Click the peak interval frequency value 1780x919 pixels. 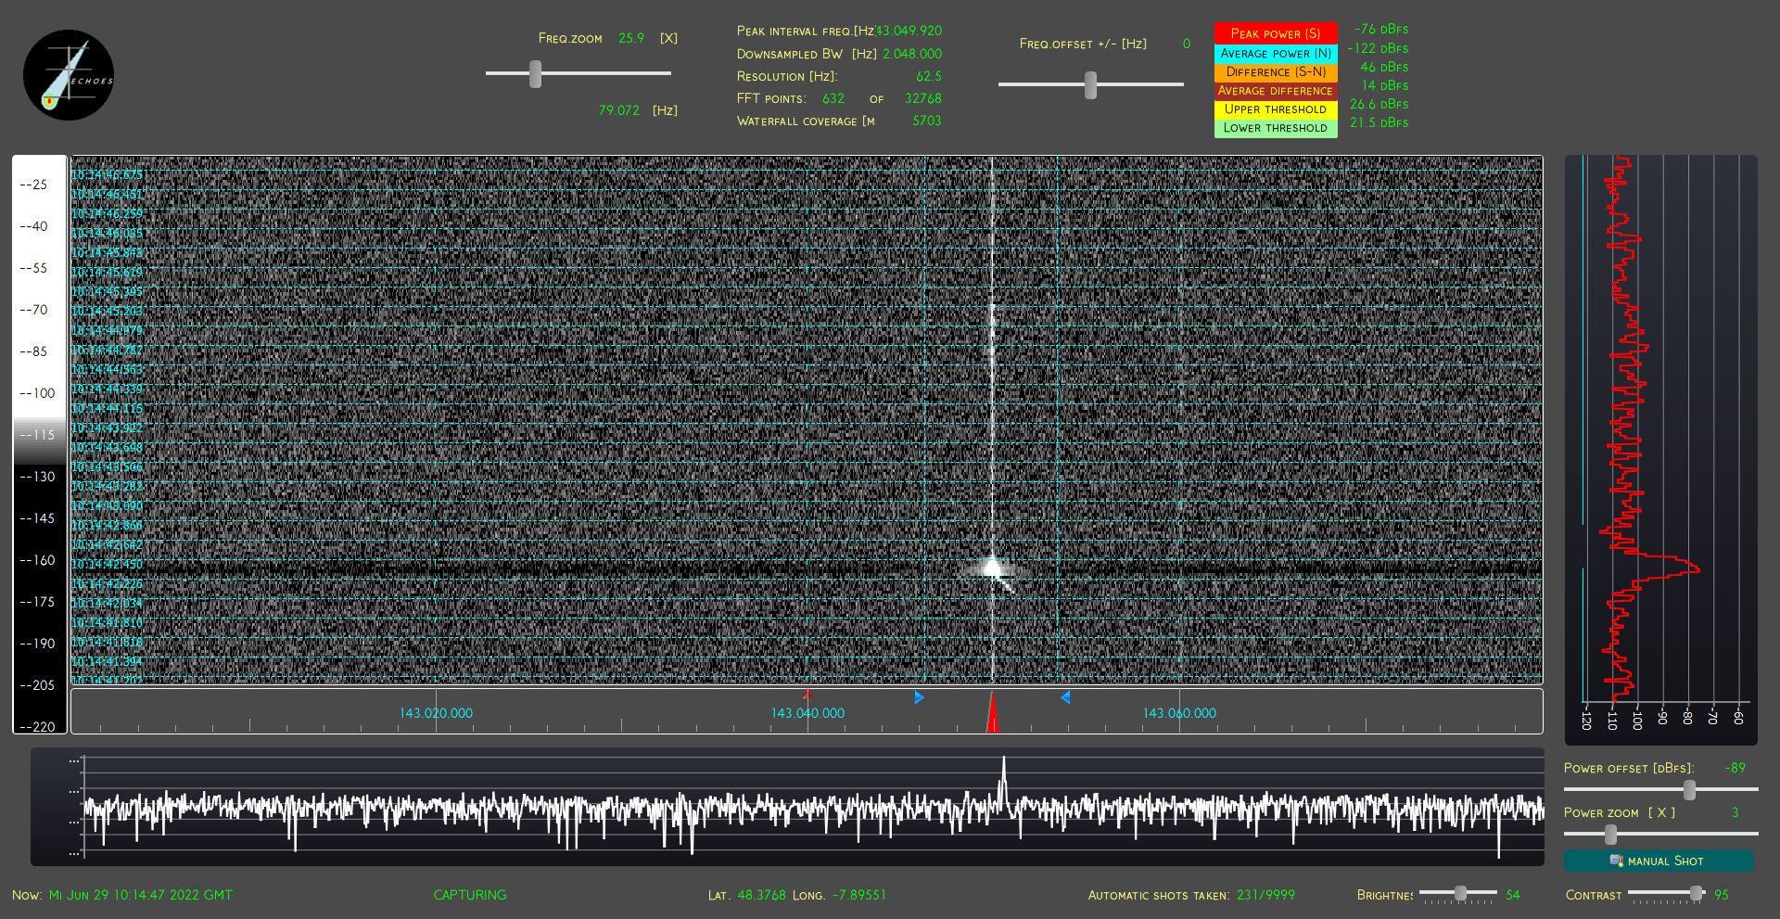tap(909, 31)
